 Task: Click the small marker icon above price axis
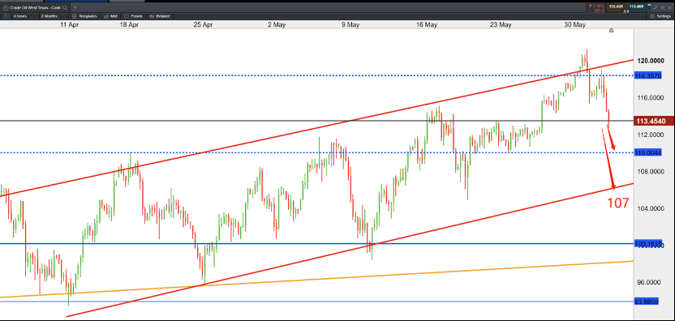(x=611, y=30)
